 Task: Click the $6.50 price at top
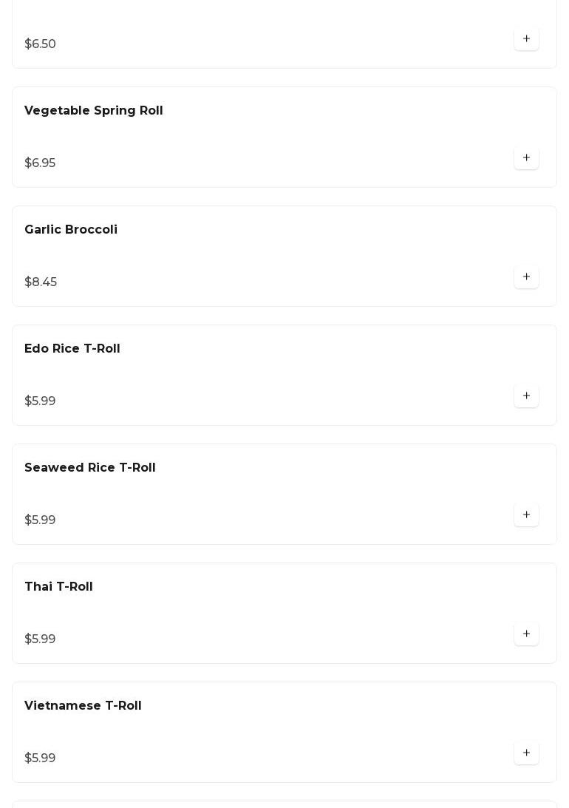[40, 44]
